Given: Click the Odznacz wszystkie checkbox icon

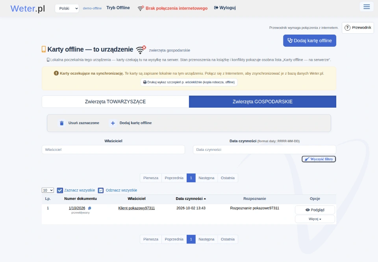Looking at the screenshot, I should 101,190.
